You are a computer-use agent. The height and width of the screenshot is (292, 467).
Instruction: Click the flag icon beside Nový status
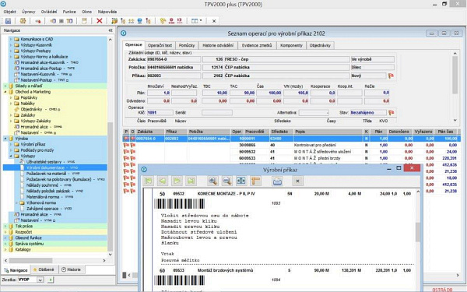pyautogui.click(x=391, y=76)
